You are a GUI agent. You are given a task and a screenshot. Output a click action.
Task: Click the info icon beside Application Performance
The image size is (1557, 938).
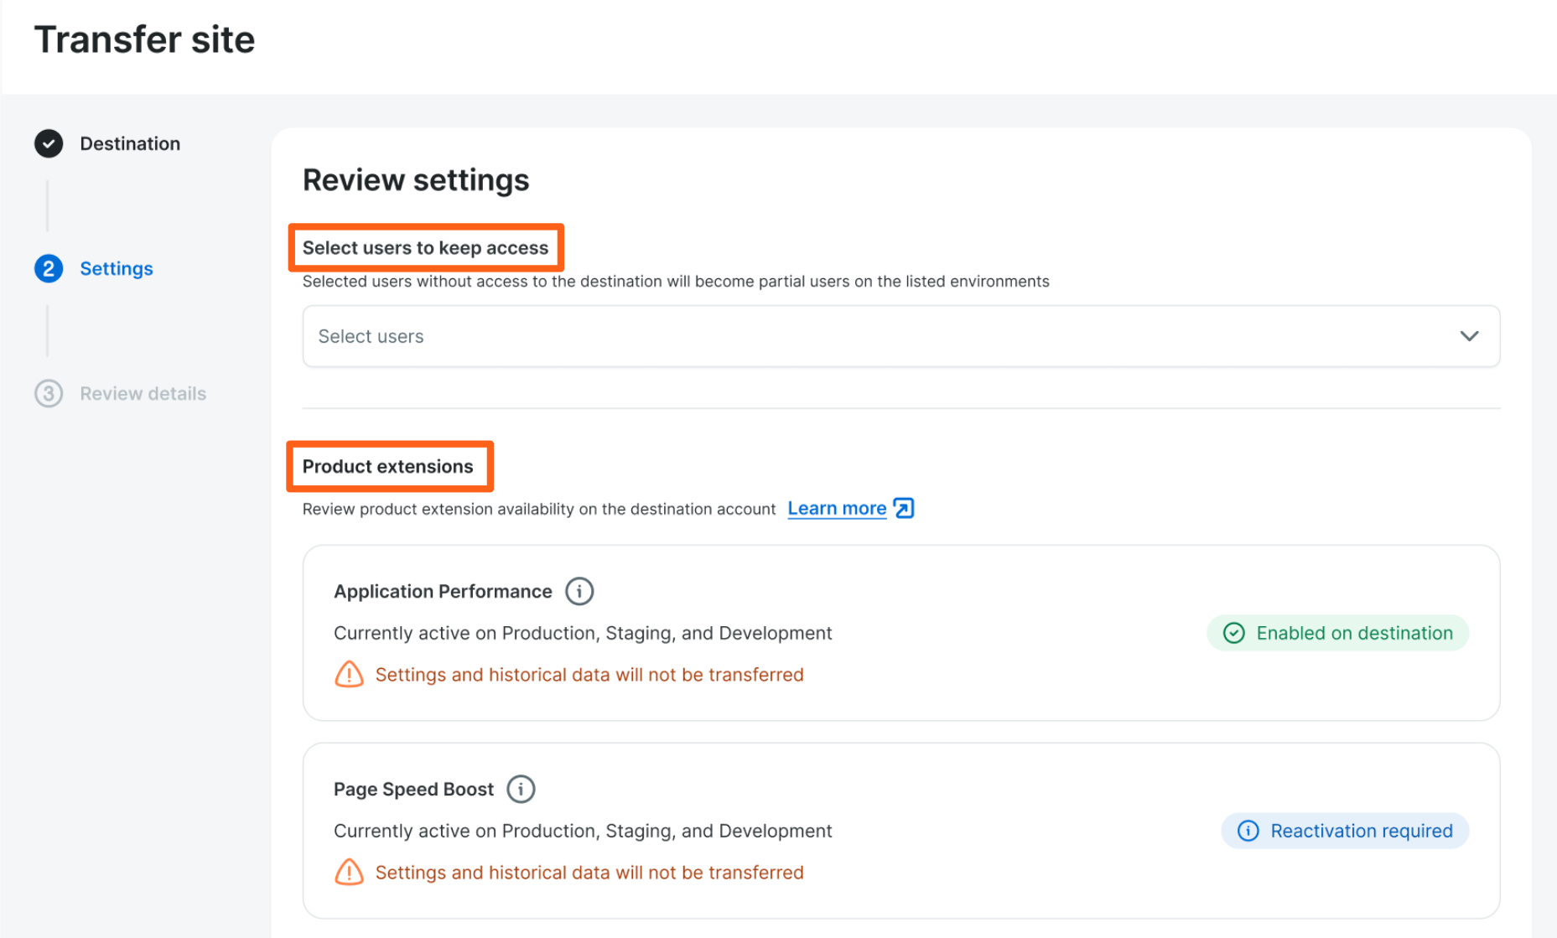coord(579,592)
